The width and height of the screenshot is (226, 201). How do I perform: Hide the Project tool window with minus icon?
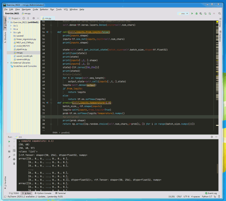38,18
